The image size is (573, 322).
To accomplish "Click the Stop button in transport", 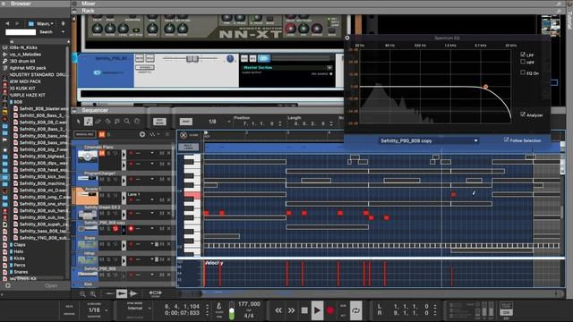I will click(x=304, y=310).
